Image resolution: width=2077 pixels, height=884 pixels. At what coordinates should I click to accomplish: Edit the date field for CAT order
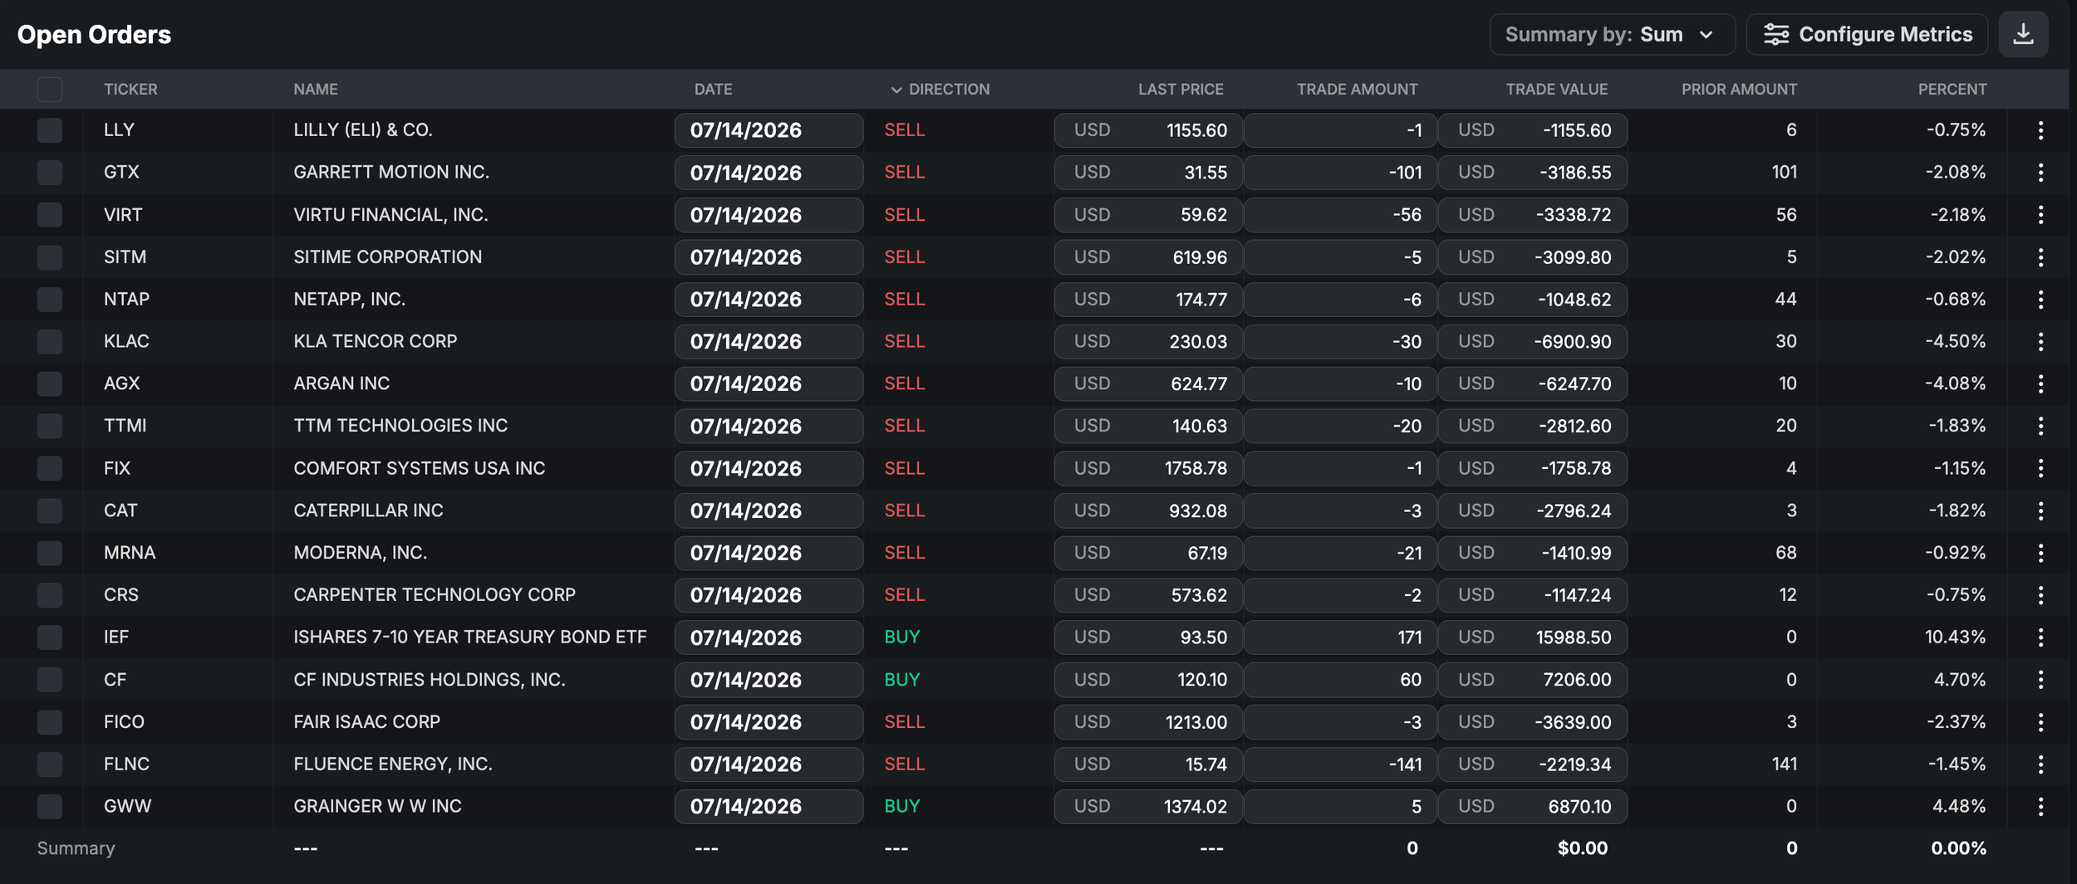click(x=768, y=510)
